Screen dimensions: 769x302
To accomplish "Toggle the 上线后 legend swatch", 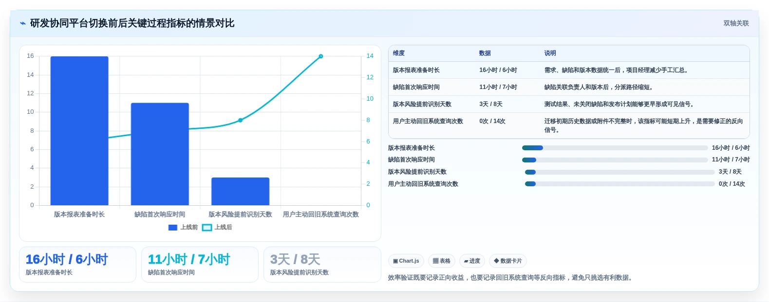I will (207, 228).
